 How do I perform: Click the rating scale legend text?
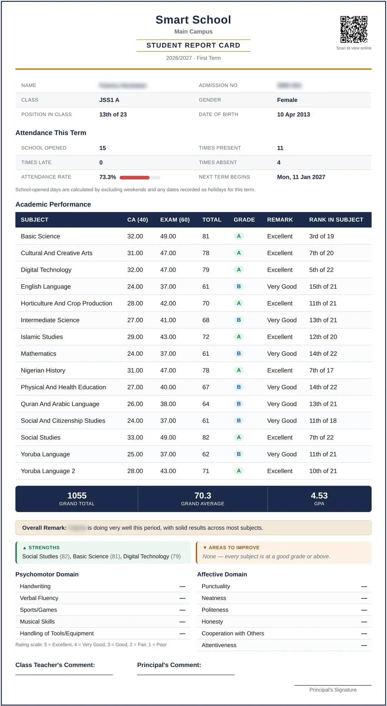point(91,644)
